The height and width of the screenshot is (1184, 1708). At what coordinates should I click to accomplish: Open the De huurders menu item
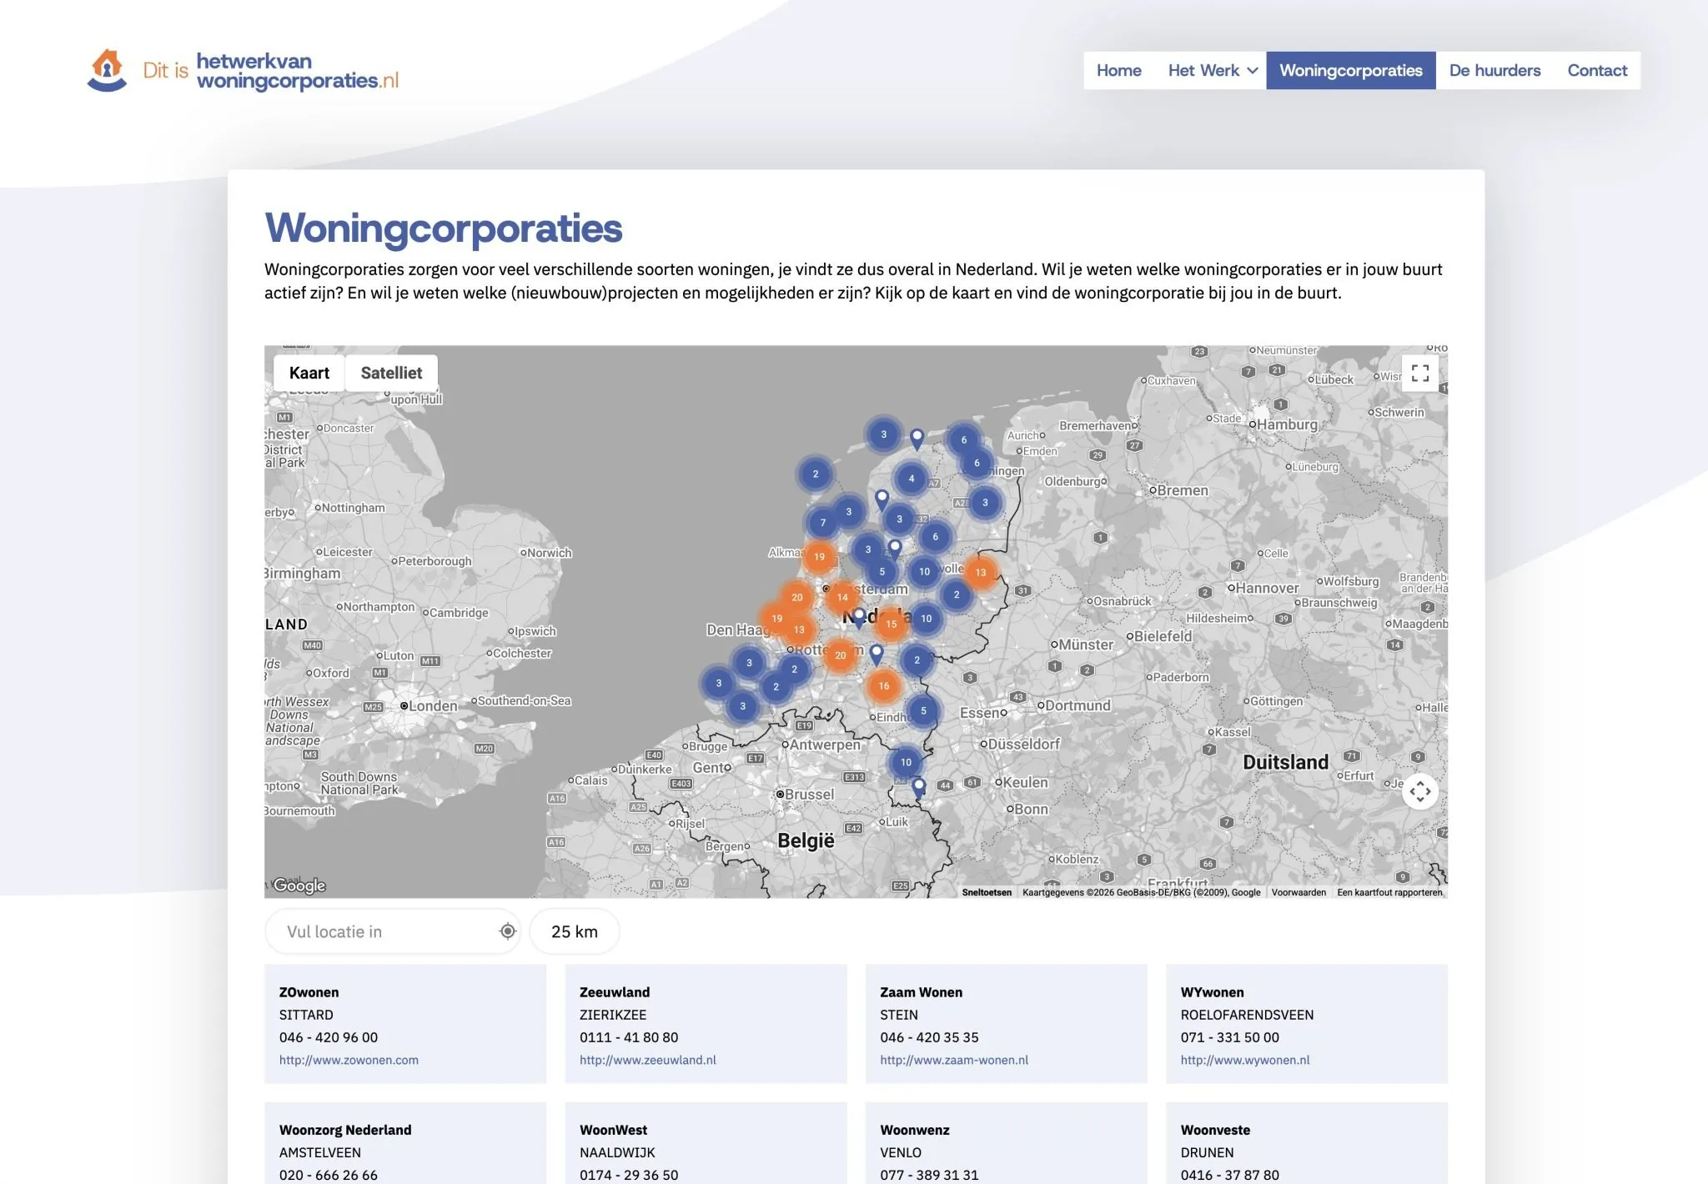pos(1495,70)
